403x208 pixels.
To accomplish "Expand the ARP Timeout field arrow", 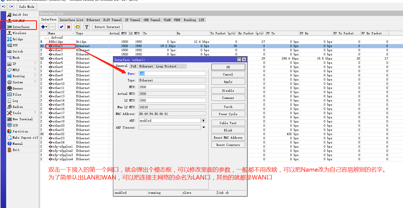I will (x=204, y=127).
